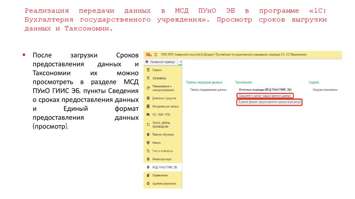
Task: Click the Денежные средства icon
Action: click(x=148, y=98)
